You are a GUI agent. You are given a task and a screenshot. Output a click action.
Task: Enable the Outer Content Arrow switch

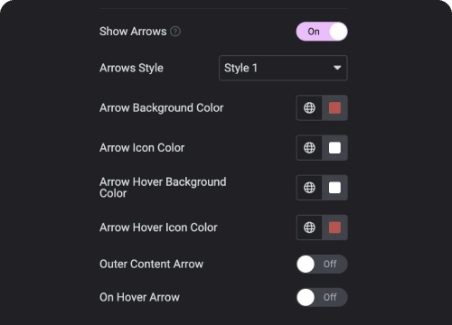(x=322, y=264)
